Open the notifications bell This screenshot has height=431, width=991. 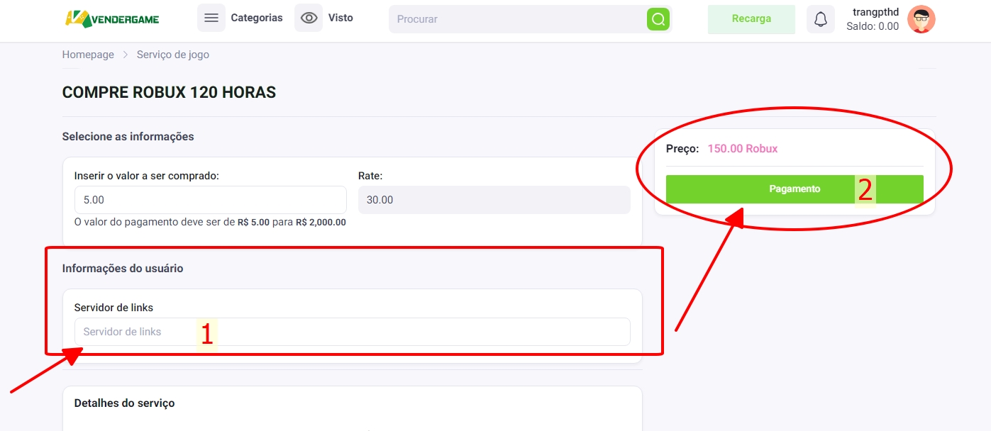(x=820, y=19)
